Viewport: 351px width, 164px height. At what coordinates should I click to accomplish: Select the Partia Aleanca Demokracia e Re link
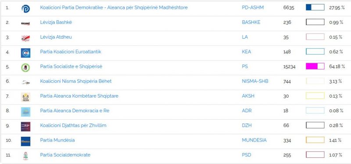[x=75, y=111]
